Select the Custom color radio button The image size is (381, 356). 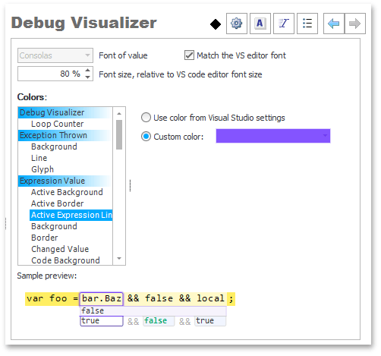click(x=146, y=137)
